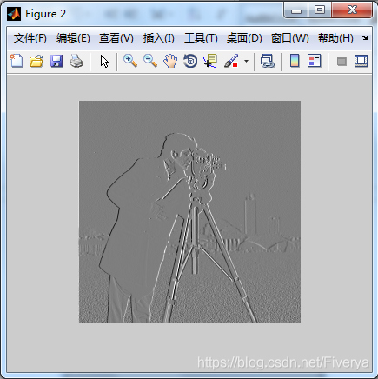
Task: Enable the Rotate 3D tool
Action: [190, 61]
